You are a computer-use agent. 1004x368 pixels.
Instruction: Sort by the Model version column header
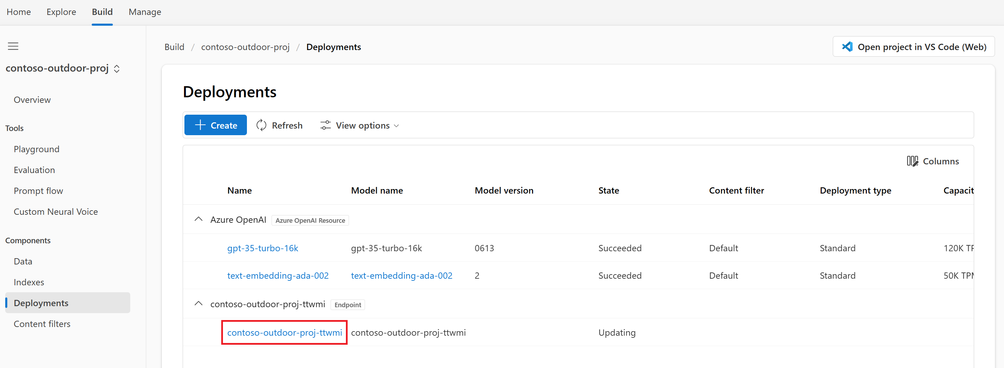[x=504, y=191]
